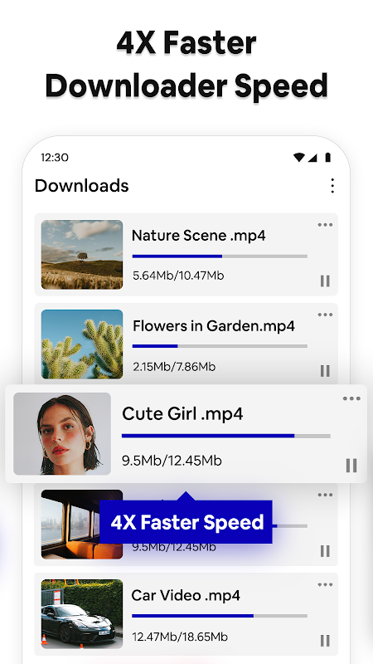
Task: Select the Cute Girl .mp4 file name
Action: (182, 413)
